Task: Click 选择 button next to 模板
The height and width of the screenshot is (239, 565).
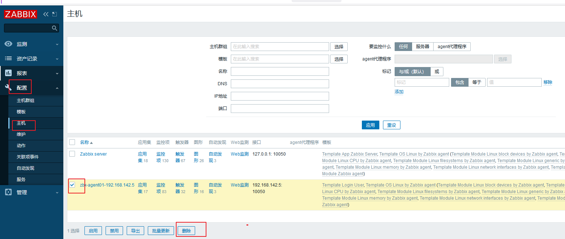Action: tap(339, 59)
